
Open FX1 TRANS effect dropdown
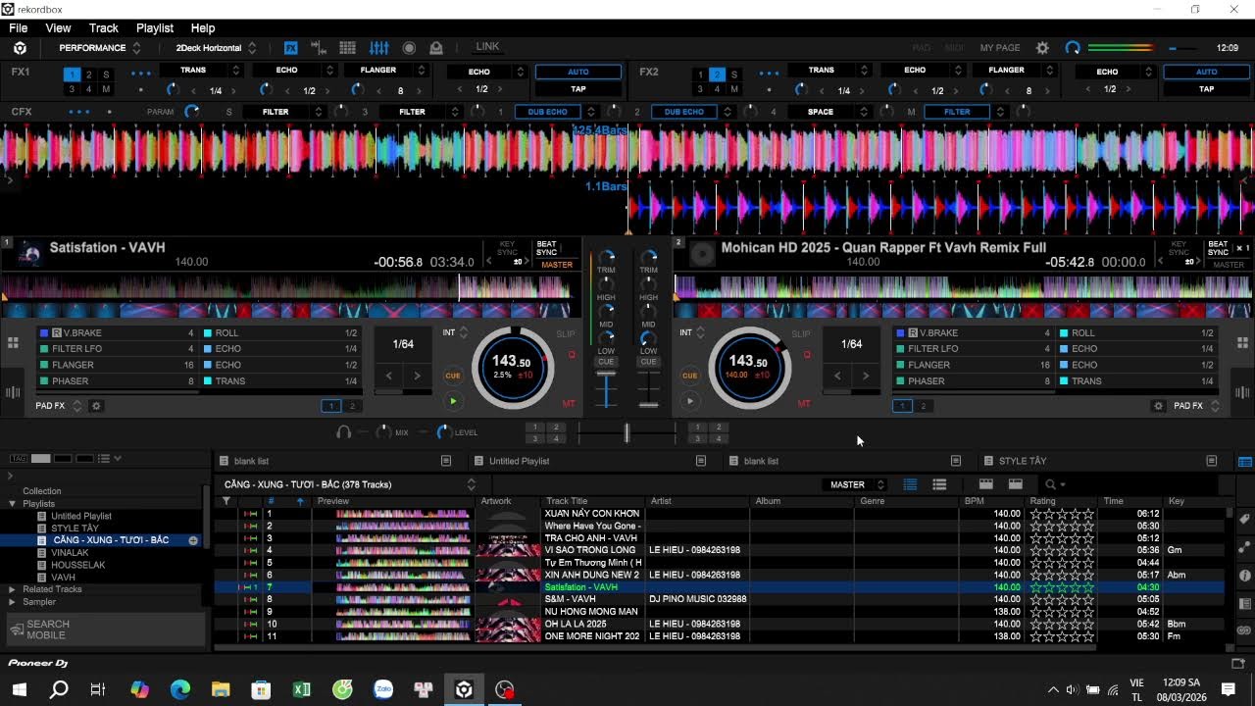point(200,71)
